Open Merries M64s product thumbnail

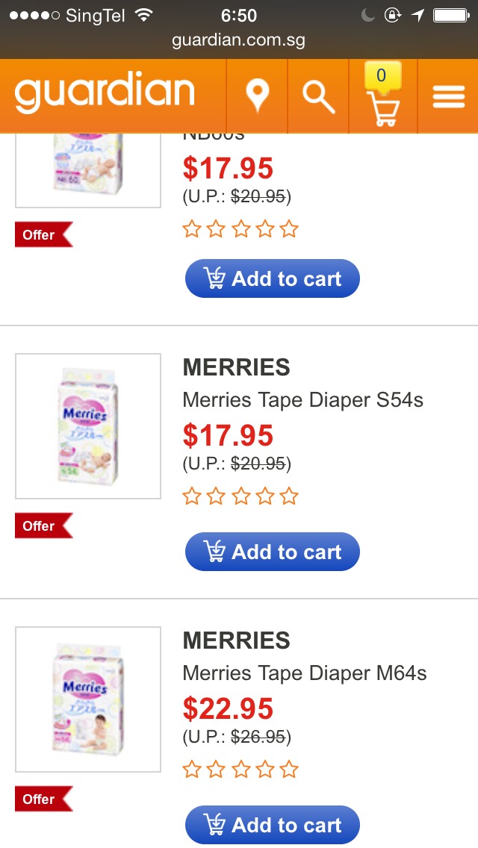click(x=88, y=699)
